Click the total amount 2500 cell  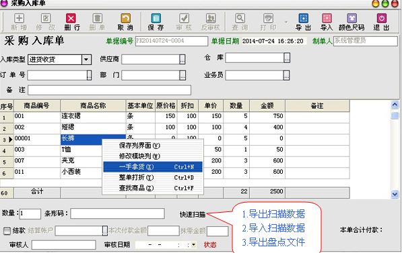[267, 192]
